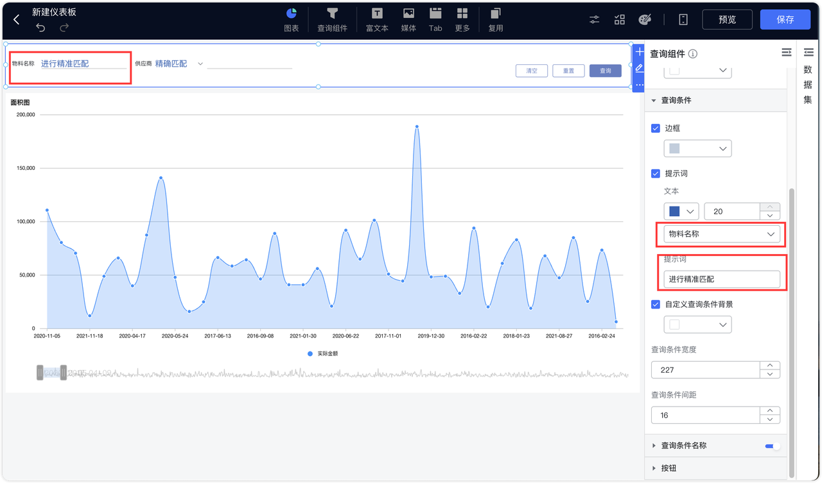Viewport: 822px width, 483px height.
Task: Toggle the 数据集 side panel icon
Action: 808,54
